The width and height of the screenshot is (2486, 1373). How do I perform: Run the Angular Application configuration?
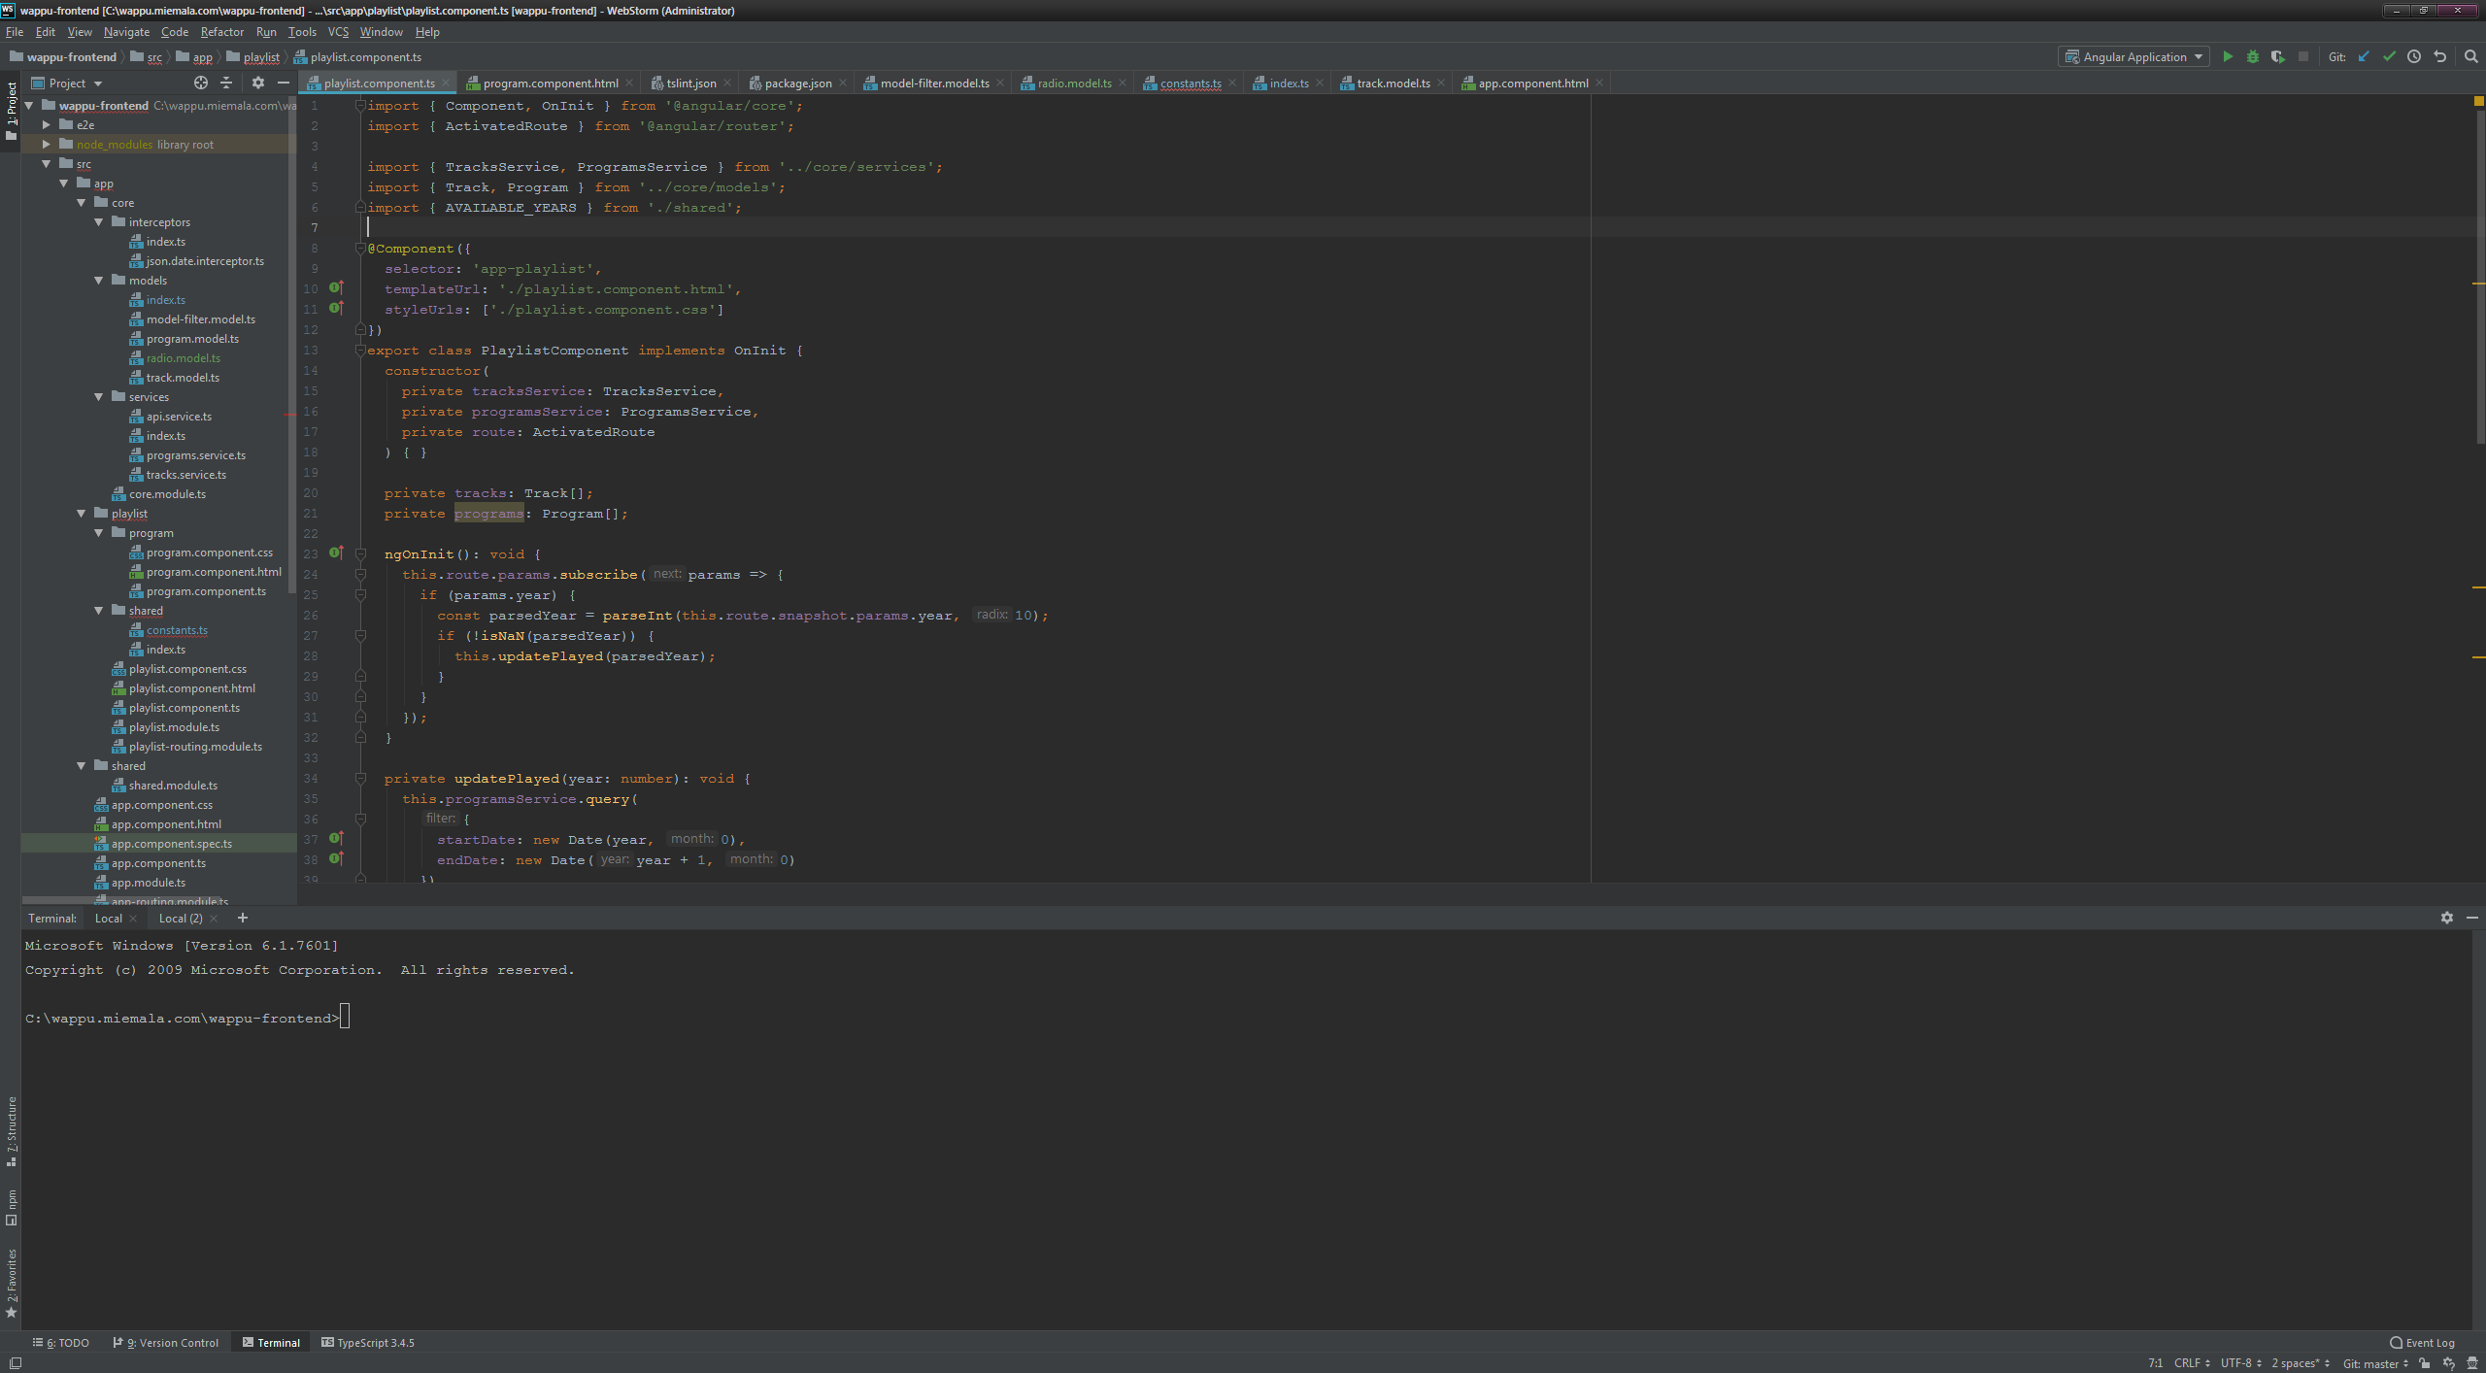point(2228,56)
